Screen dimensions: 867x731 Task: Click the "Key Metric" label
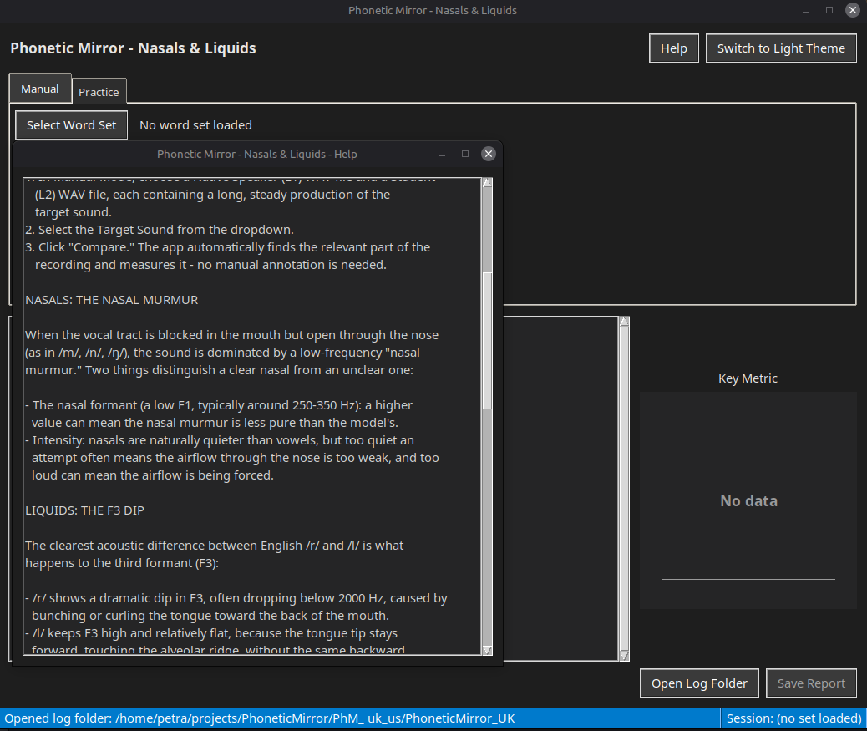point(748,378)
